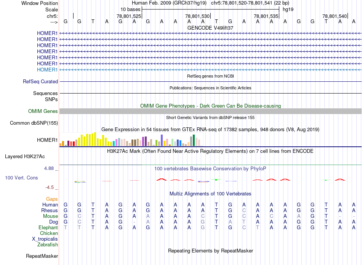This screenshot has height=265, width=362.
Task: Open the GTEx Gene Expression in 54 tissues title
Action: (x=210, y=130)
